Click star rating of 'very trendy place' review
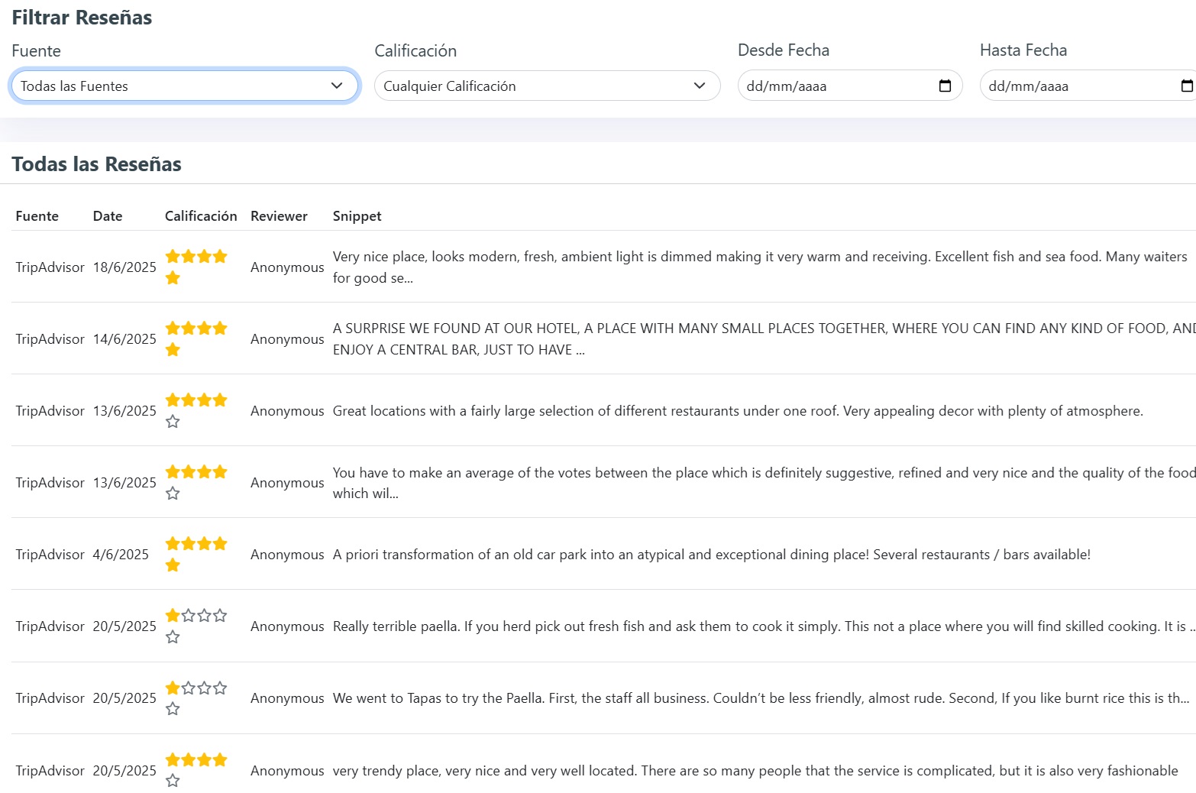 (196, 770)
